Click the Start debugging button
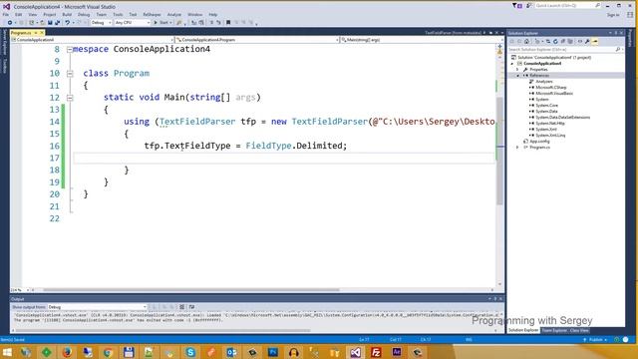This screenshot has width=638, height=359. coord(161,23)
